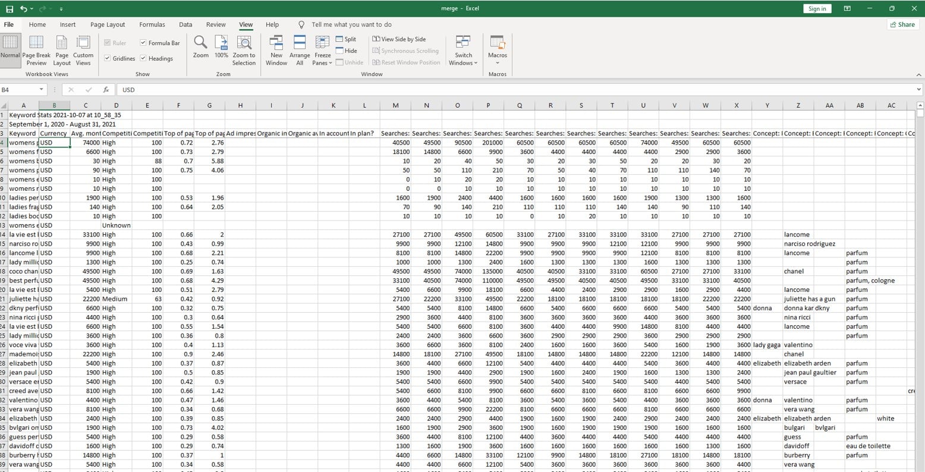Image resolution: width=925 pixels, height=472 pixels.
Task: Toggle the Headings checkbox
Action: point(143,58)
